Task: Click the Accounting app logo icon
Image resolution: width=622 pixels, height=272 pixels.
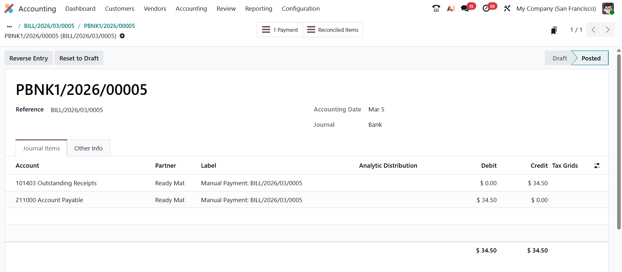Action: 9,8
